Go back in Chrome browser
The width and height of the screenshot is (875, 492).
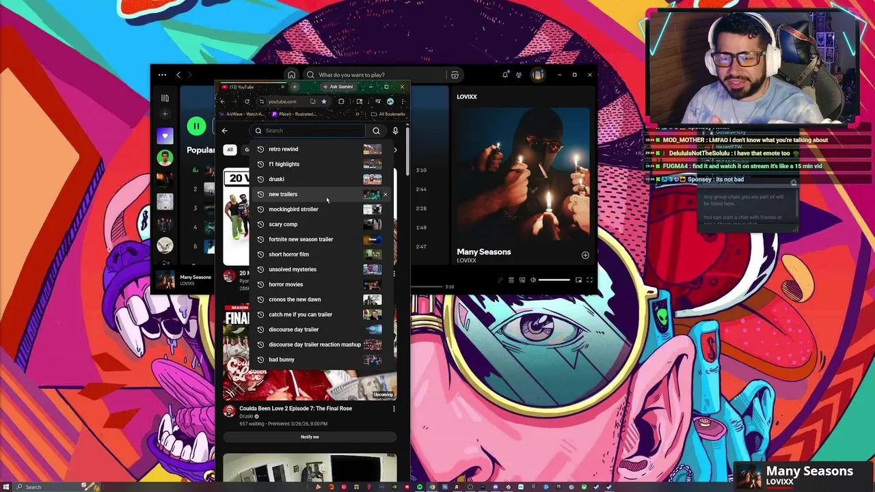click(x=222, y=101)
